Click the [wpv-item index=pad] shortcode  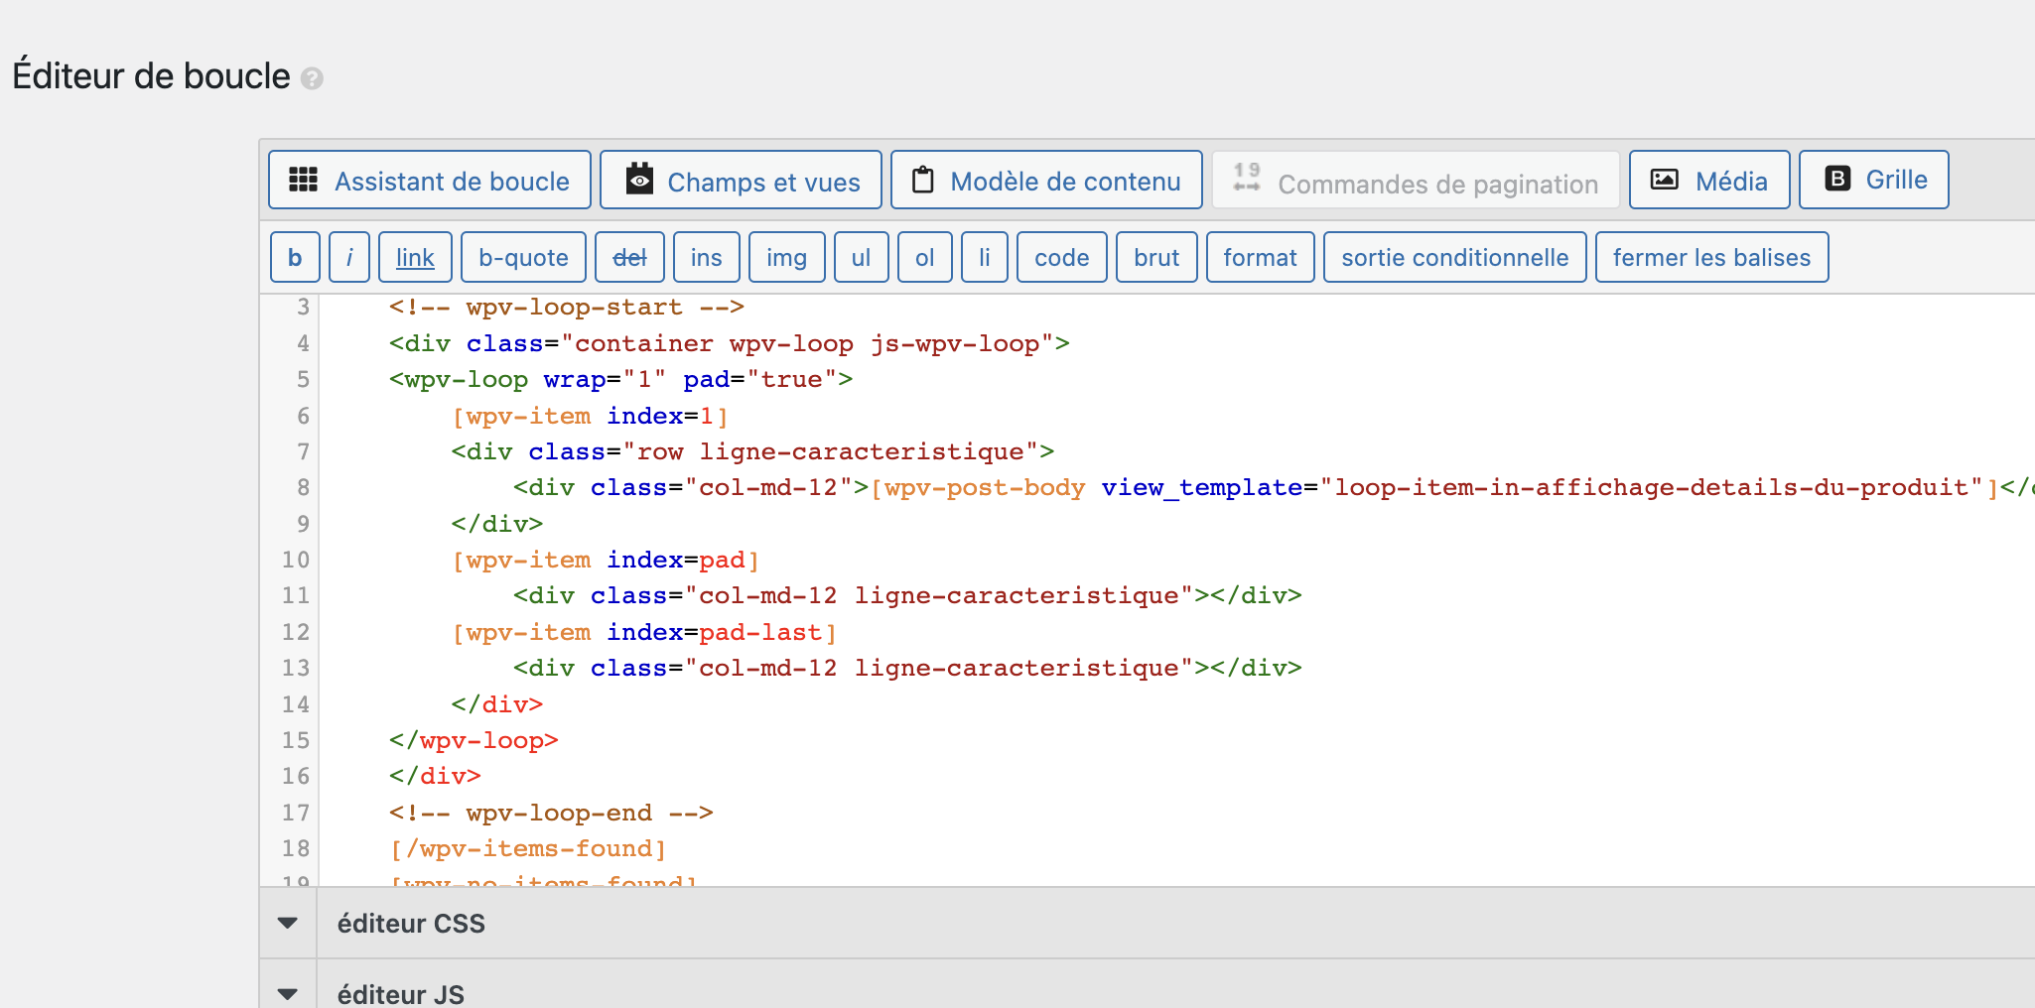[x=606, y=560]
